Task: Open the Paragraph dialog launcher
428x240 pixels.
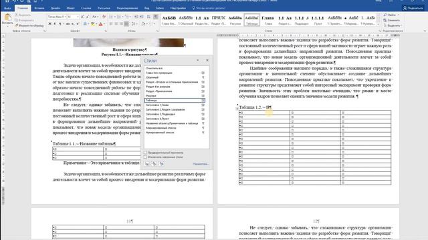Action: (x=157, y=31)
